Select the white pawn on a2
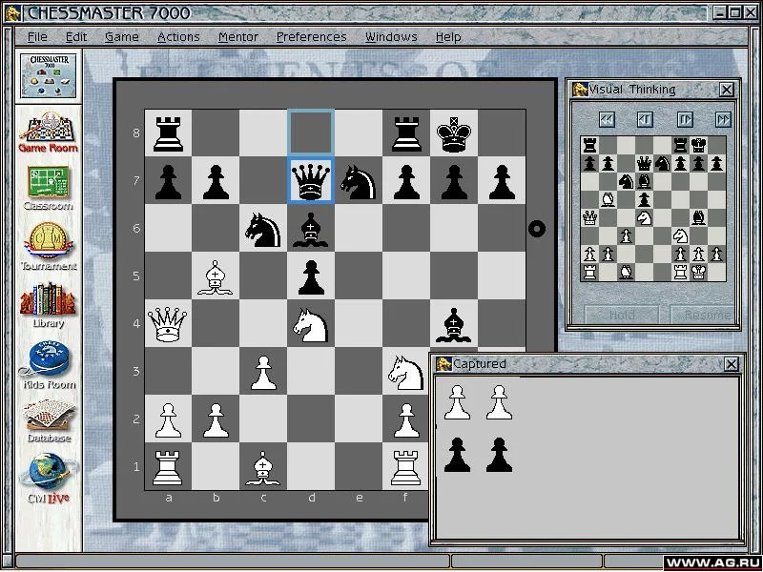 (168, 419)
